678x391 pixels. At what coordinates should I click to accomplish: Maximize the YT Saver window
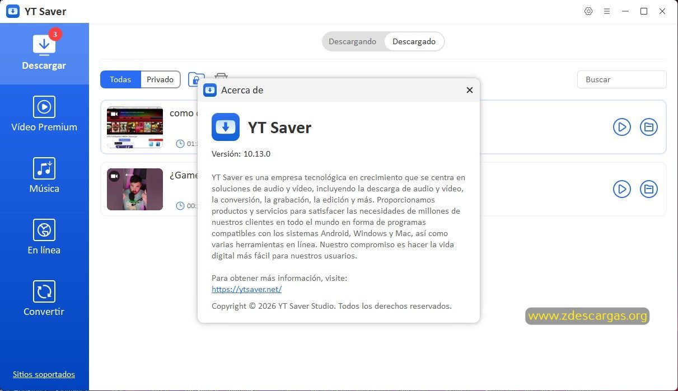click(644, 11)
